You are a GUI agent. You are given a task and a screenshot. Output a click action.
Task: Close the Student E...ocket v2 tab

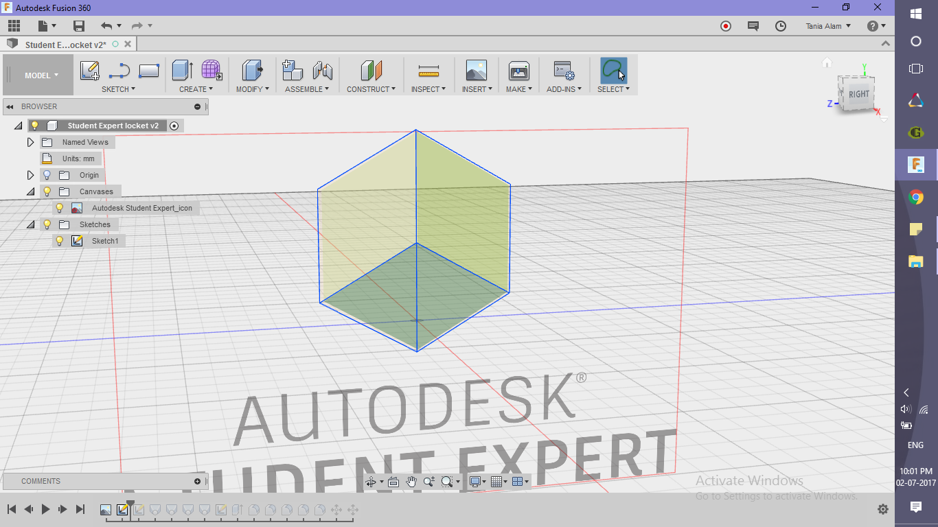127,44
